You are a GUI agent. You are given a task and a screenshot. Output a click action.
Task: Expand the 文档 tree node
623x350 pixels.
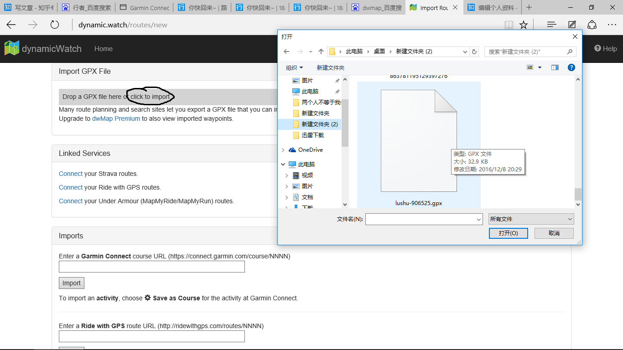[x=287, y=197]
